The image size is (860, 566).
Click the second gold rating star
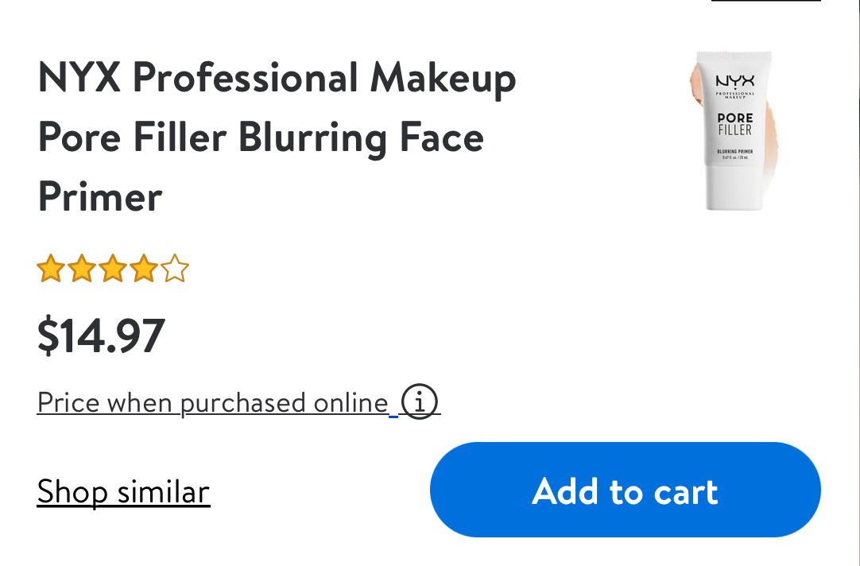point(82,268)
